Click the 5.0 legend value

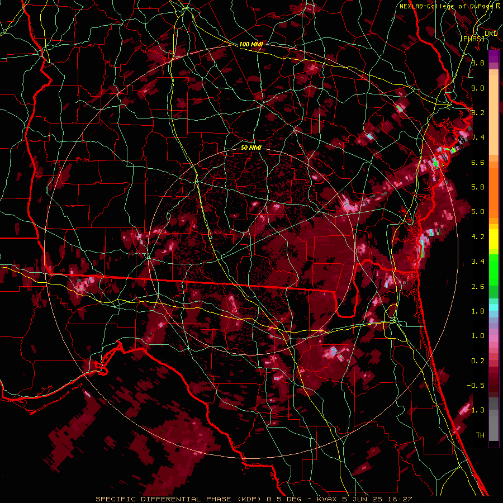click(x=478, y=212)
